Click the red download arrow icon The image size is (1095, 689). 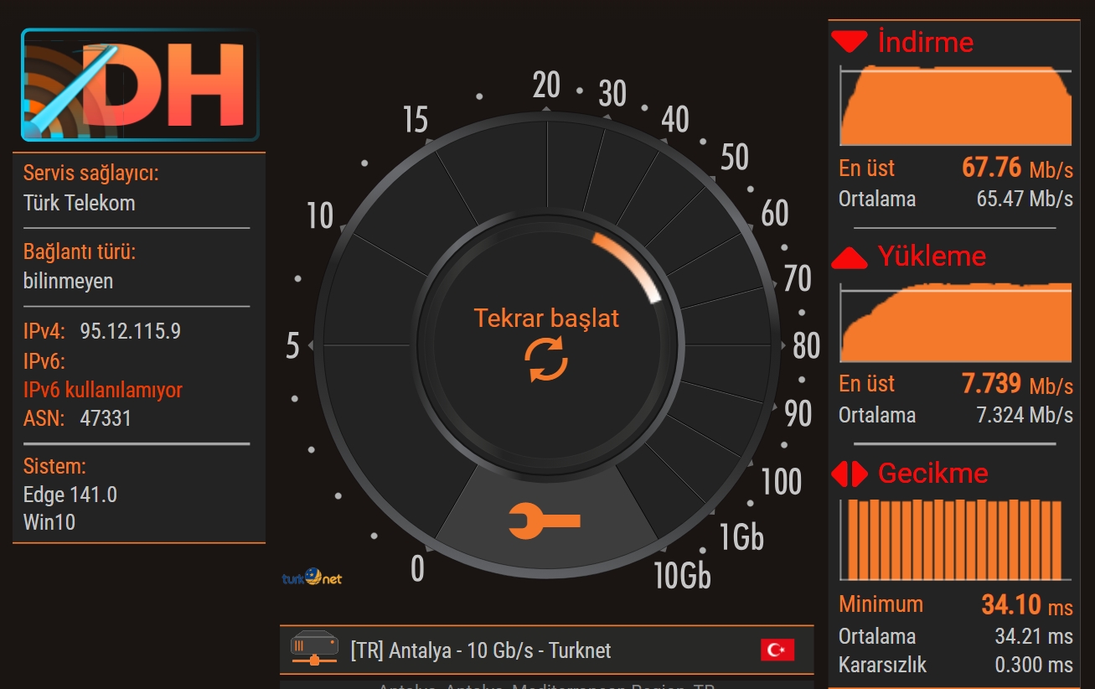click(x=850, y=42)
